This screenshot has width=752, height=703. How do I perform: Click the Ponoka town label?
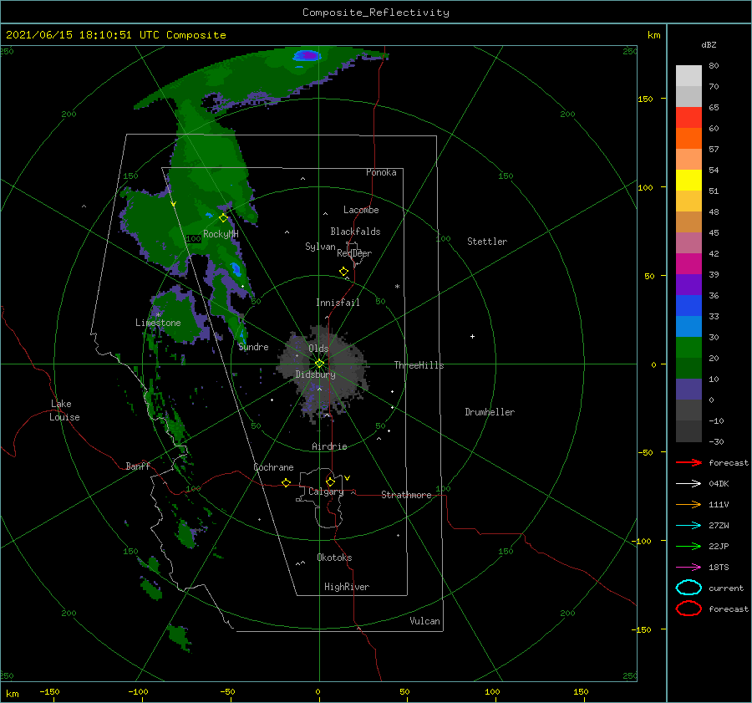point(381,172)
